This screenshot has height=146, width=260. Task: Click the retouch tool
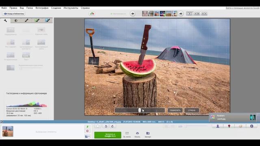coord(11,56)
